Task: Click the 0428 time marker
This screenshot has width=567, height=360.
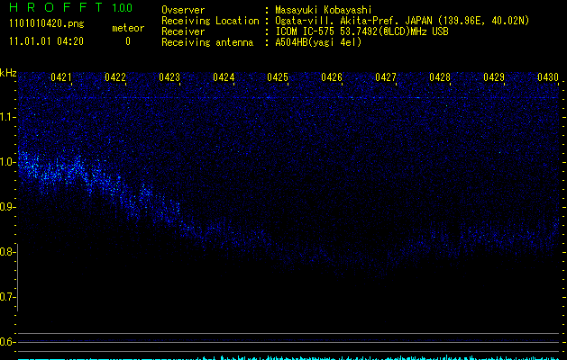Action: (440, 77)
